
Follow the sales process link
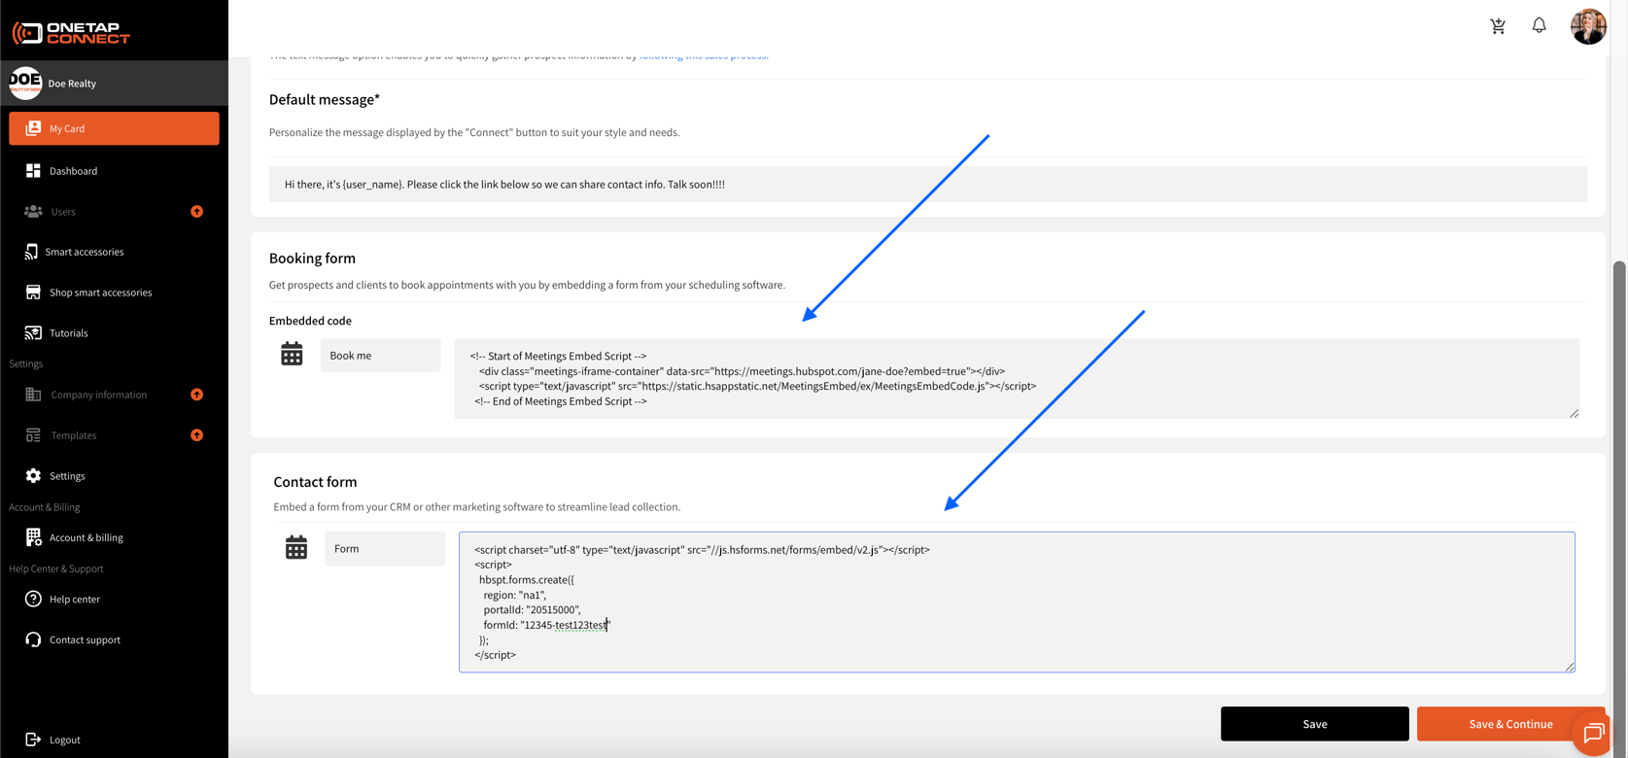pos(704,56)
